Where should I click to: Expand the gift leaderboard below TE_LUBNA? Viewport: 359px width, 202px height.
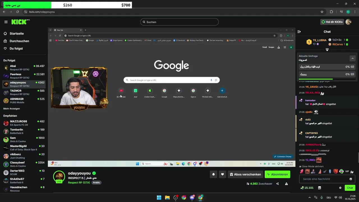tap(327, 50)
